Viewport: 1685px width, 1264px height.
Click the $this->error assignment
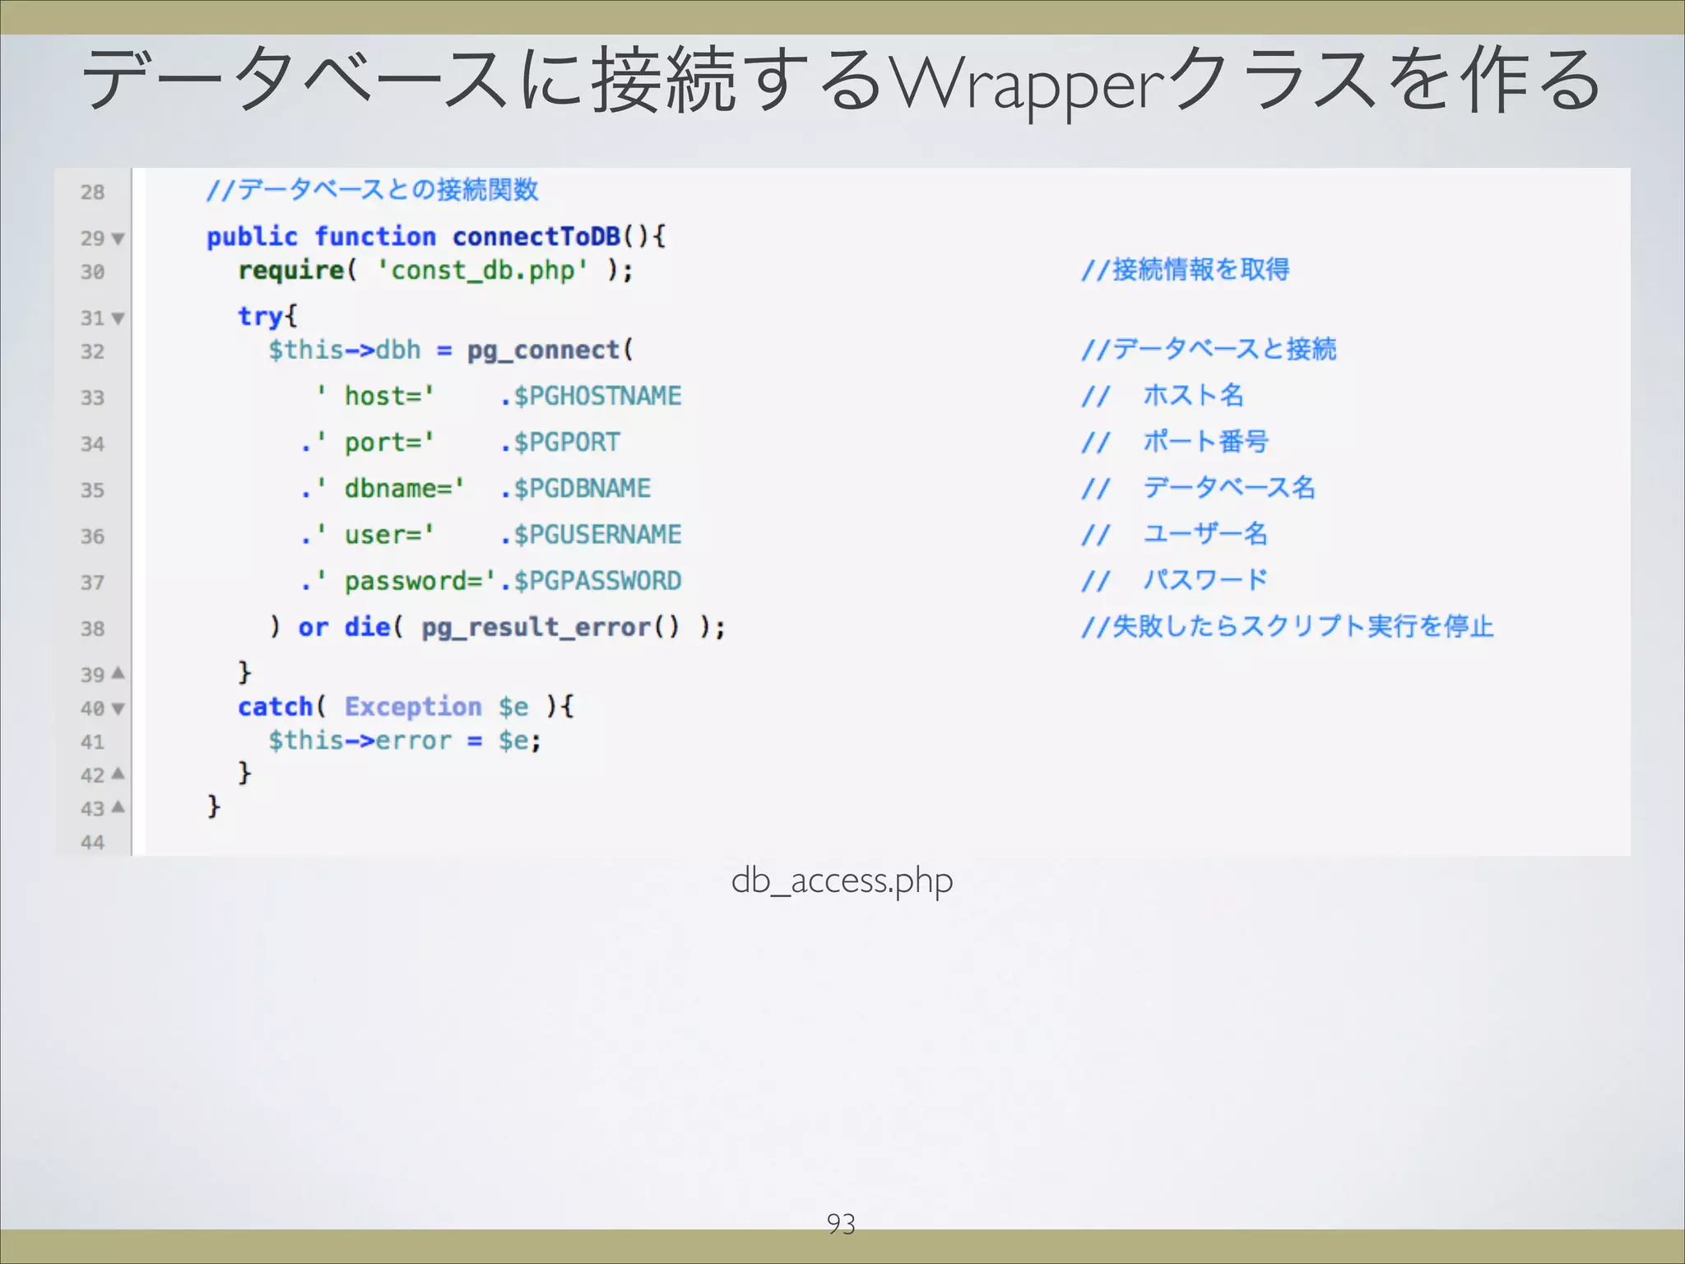405,741
